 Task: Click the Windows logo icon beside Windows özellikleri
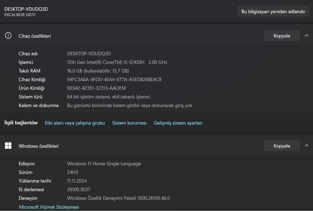(8, 146)
